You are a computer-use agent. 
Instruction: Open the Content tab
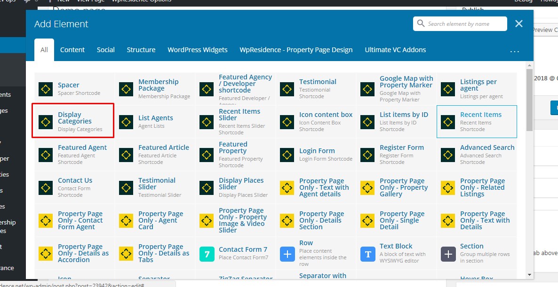pyautogui.click(x=72, y=50)
